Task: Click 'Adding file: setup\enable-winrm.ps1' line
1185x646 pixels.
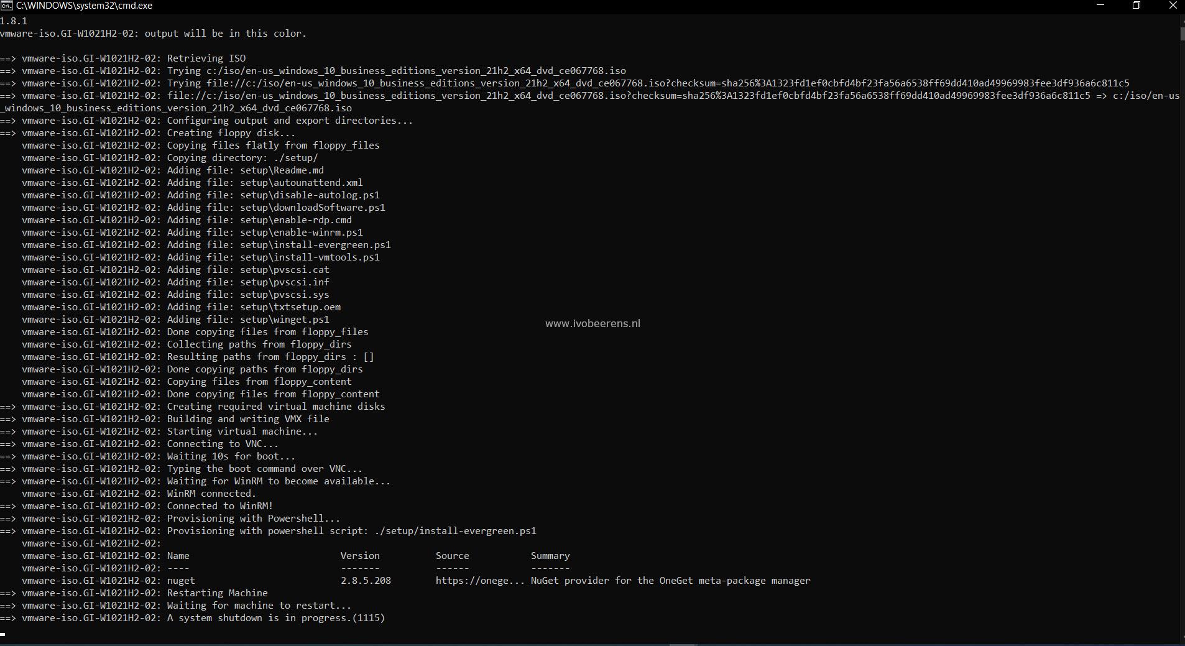Action: coord(265,233)
